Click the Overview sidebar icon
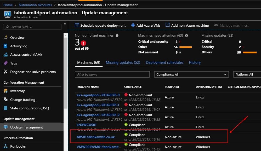The width and height of the screenshot is (261, 151). click(x=6, y=37)
